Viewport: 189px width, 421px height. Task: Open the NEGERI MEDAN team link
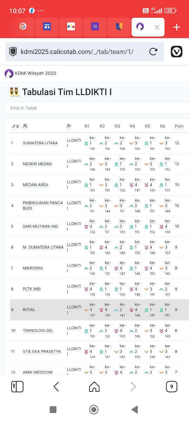tap(37, 164)
